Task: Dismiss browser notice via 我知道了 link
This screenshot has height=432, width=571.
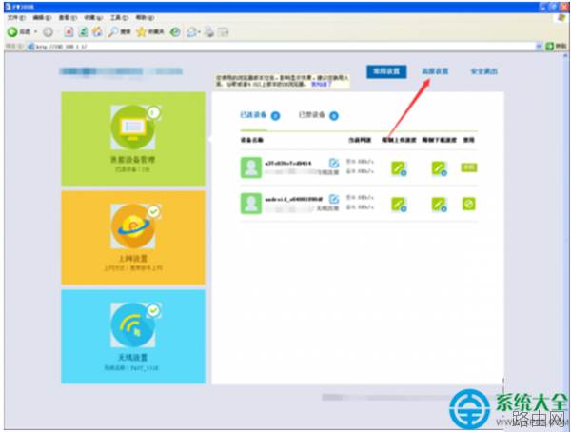Action: tap(321, 84)
